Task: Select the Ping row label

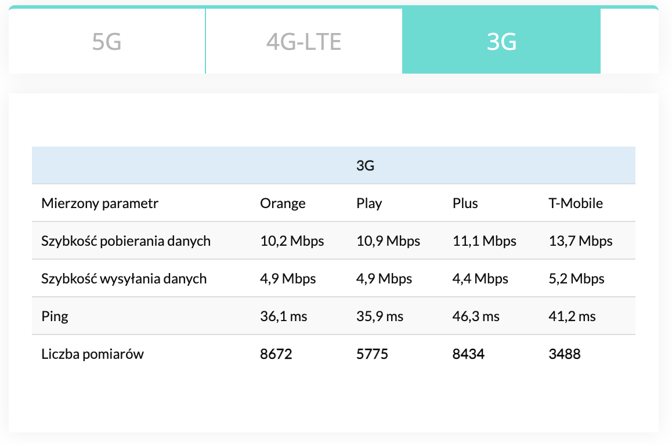Action: 55,316
